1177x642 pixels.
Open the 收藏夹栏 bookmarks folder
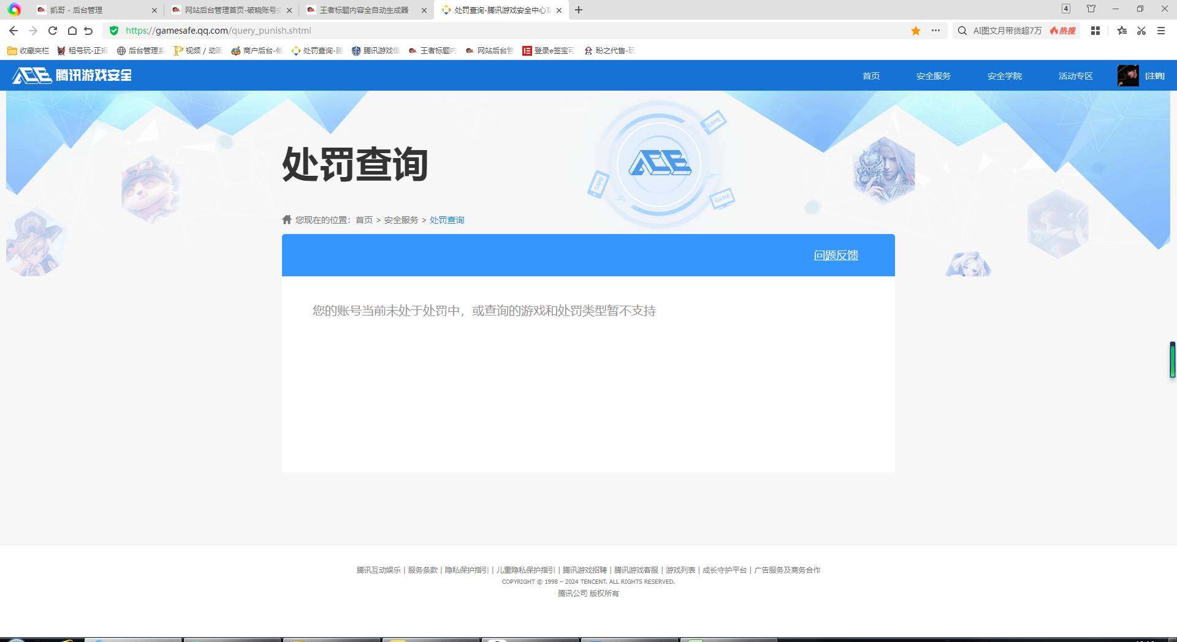coord(28,51)
